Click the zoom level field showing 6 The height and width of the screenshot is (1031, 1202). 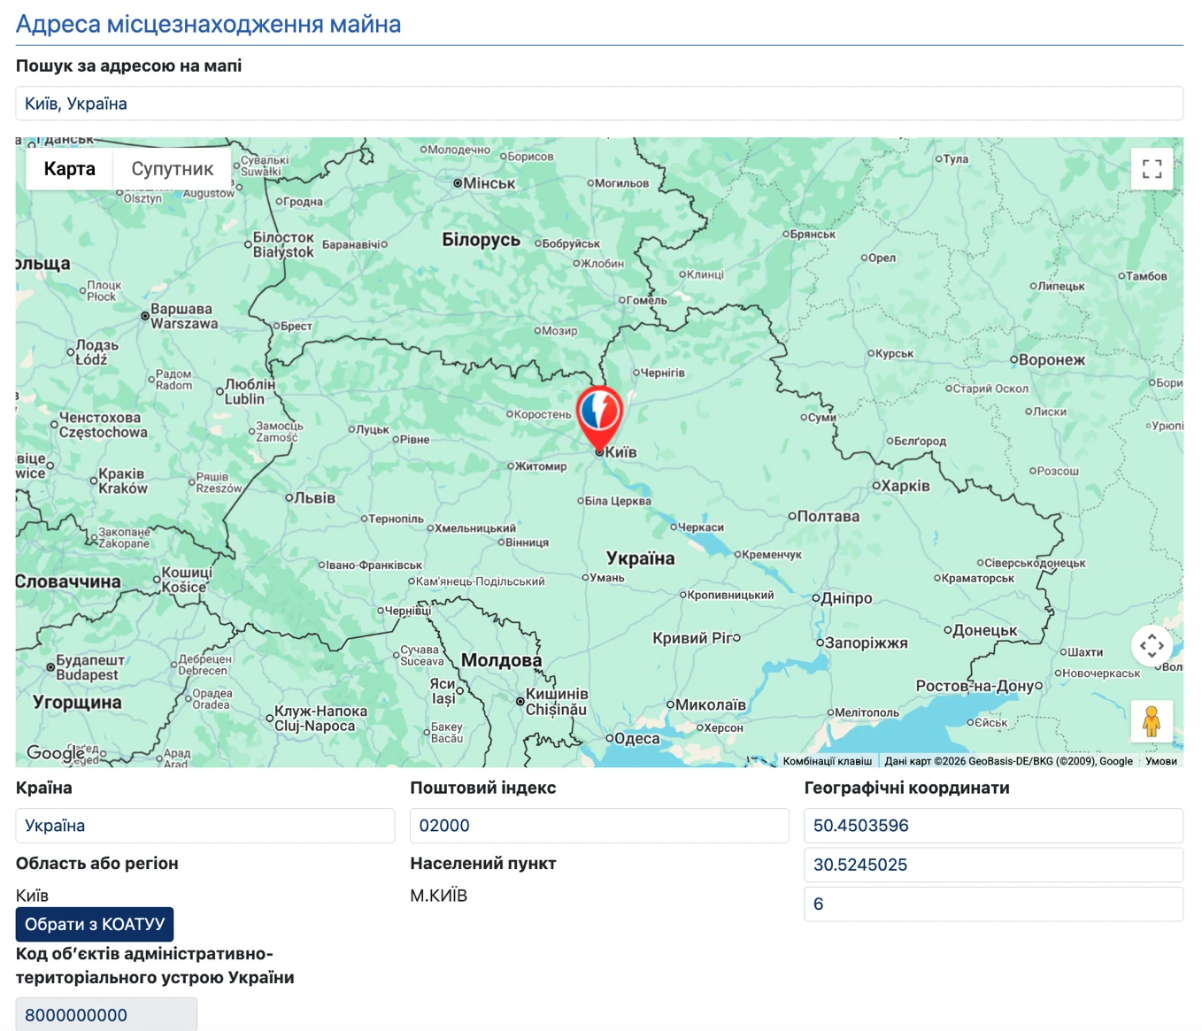tap(993, 904)
